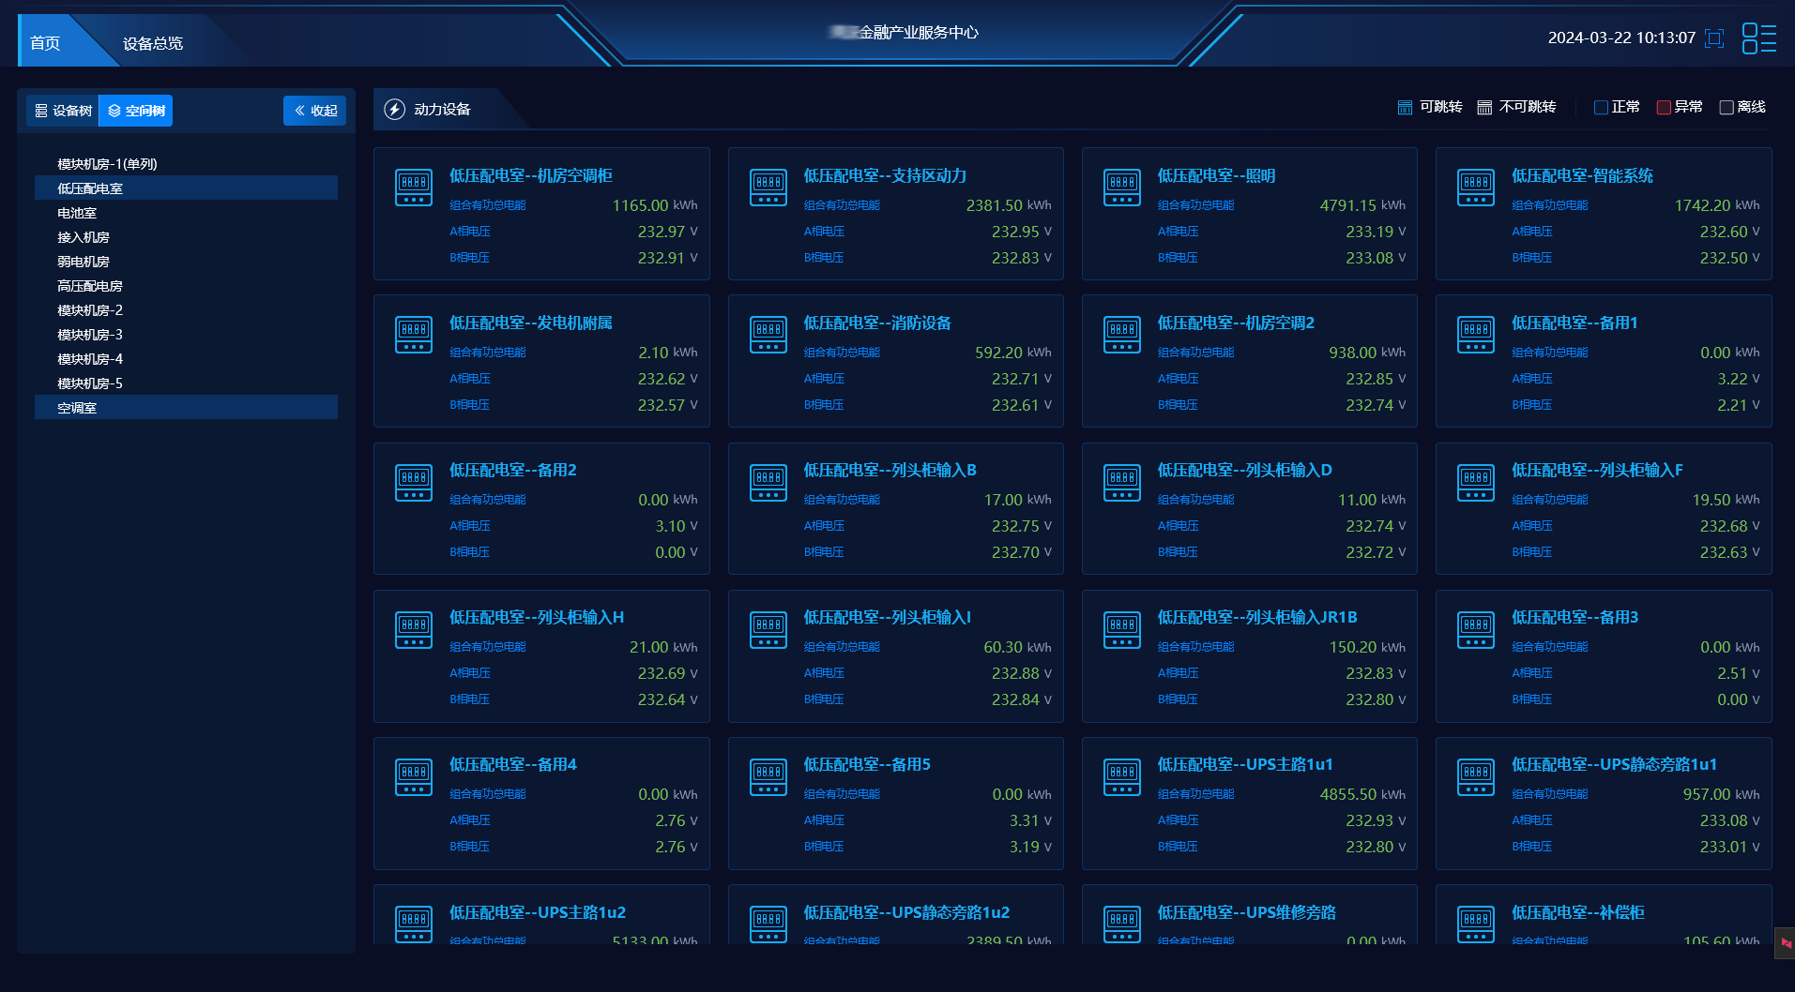Image resolution: width=1795 pixels, height=992 pixels.
Task: Open the 低压配电室--列头柜输入B device title
Action: [890, 471]
